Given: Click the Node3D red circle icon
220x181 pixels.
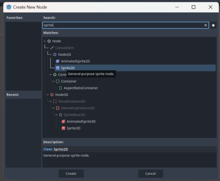Looking at the screenshot, I should point(52,95).
